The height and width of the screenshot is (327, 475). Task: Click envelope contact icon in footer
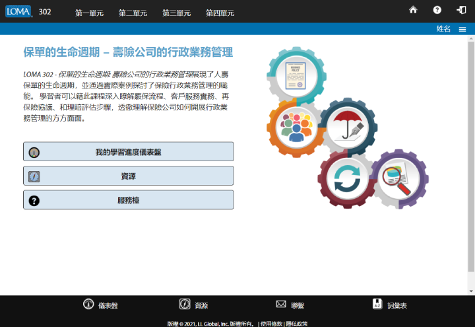pos(281,304)
